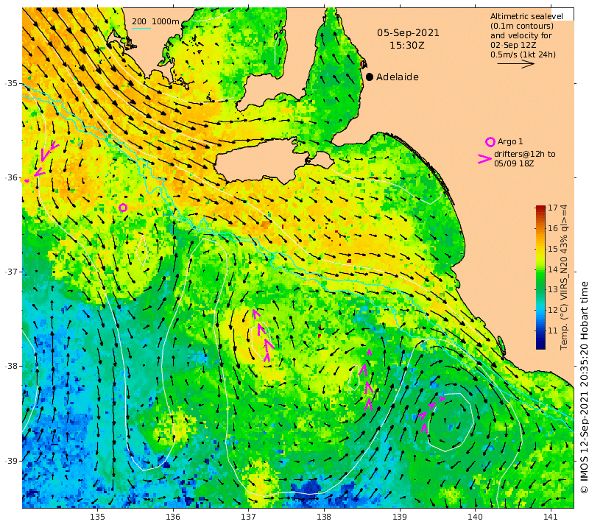589x530 pixels.
Task: Click the 135 longitude axis label
Action: 97,517
